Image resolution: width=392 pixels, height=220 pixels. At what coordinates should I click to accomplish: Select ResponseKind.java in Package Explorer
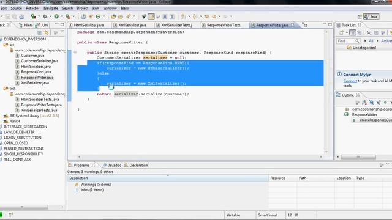pyautogui.click(x=36, y=72)
